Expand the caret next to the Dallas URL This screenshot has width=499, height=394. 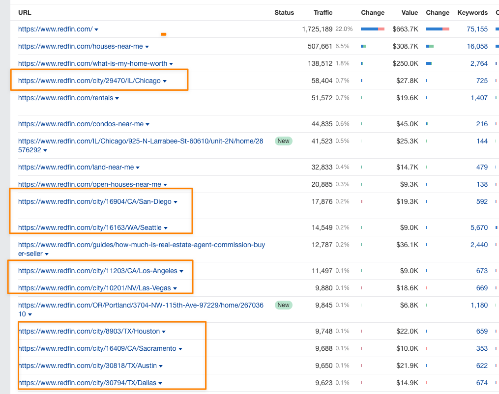tap(160, 383)
